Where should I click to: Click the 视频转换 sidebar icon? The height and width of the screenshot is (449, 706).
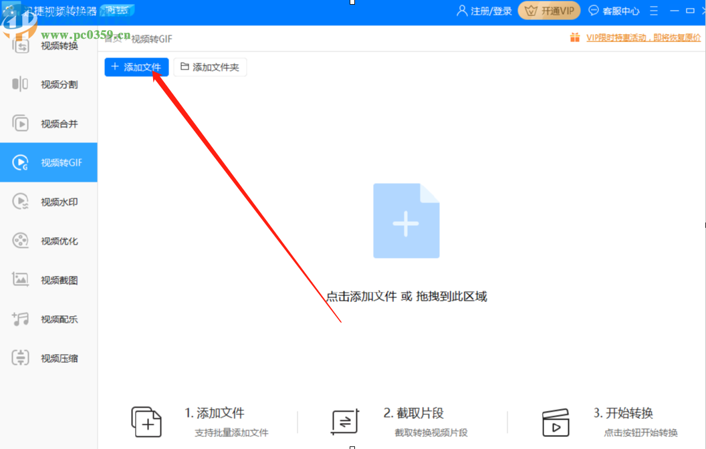20,46
